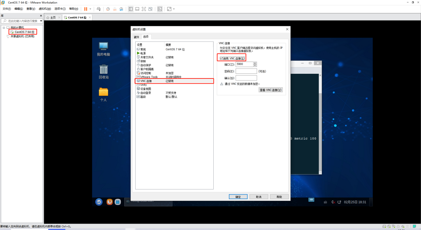Select the 设备视图 settings row
This screenshot has width=421, height=230.
[x=174, y=89]
